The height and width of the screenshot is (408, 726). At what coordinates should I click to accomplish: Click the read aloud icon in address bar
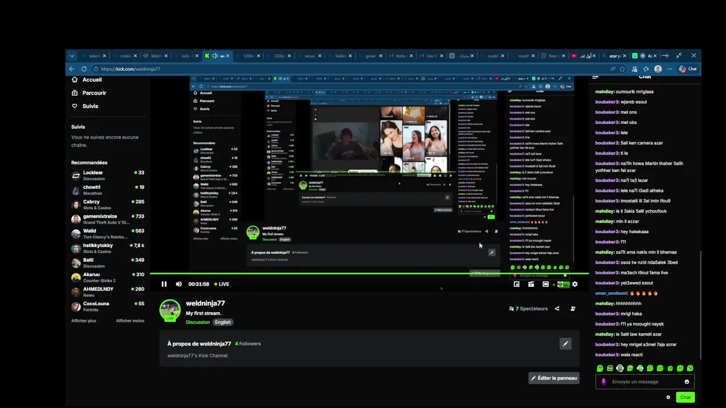point(613,69)
